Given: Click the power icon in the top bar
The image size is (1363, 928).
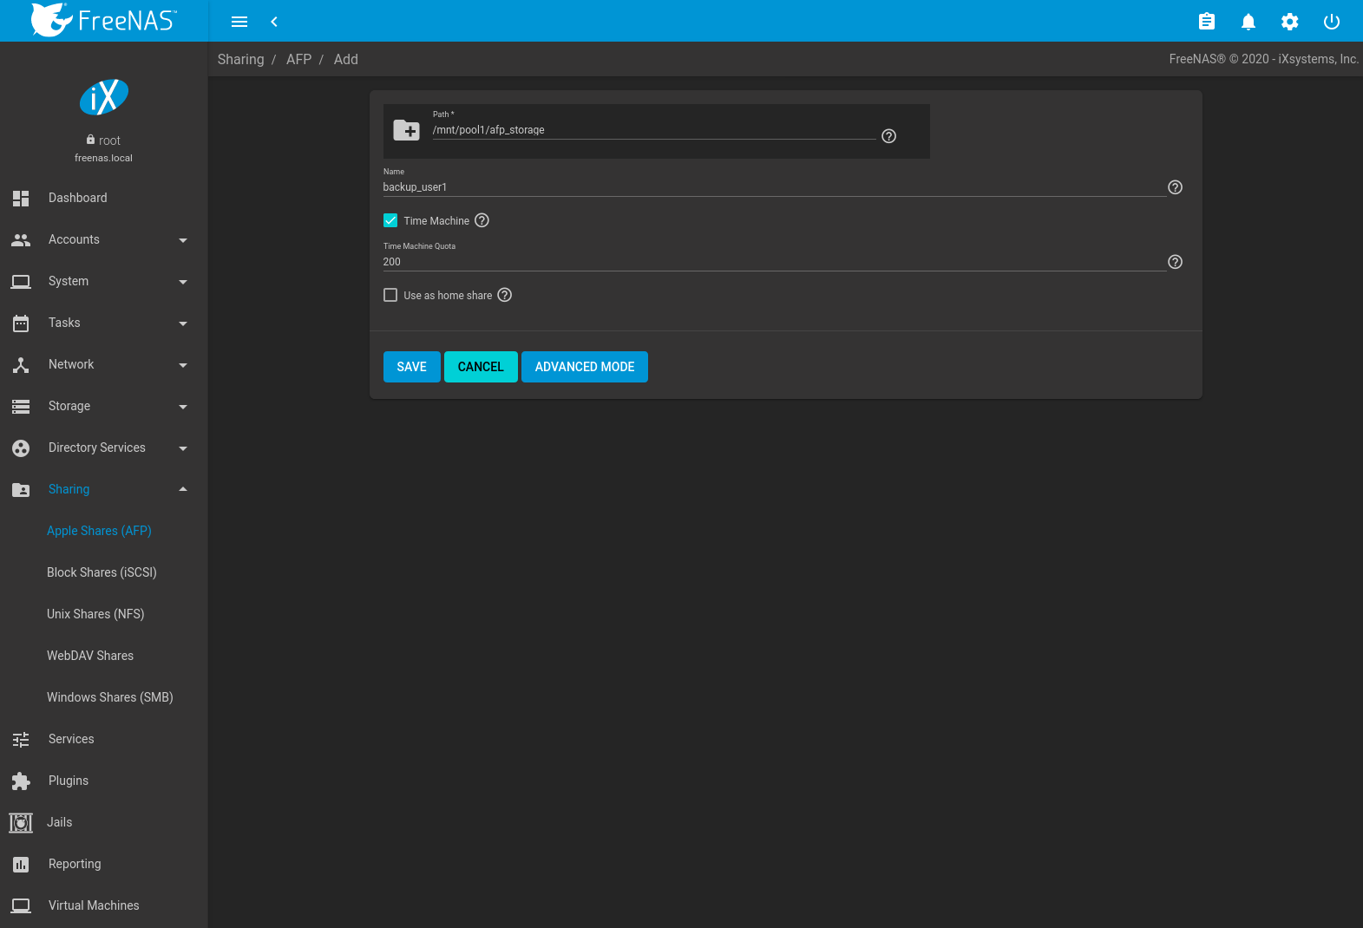Looking at the screenshot, I should (x=1331, y=22).
